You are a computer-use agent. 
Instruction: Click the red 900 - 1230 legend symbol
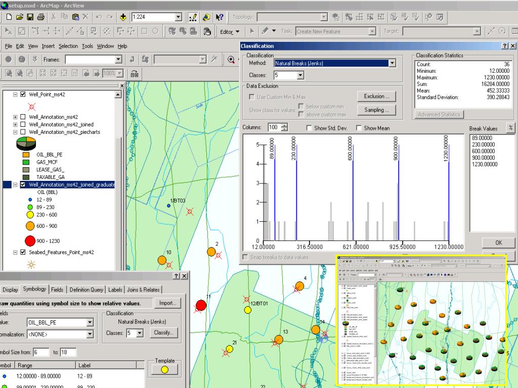30,241
